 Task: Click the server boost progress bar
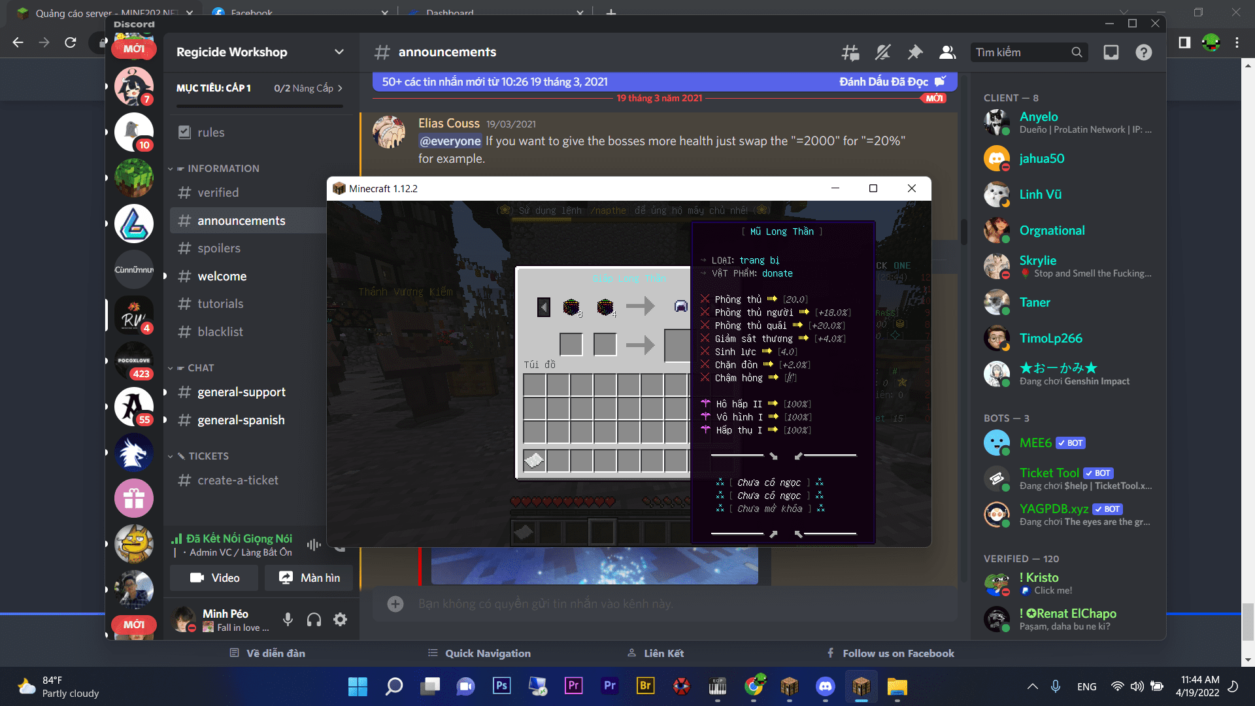[259, 106]
